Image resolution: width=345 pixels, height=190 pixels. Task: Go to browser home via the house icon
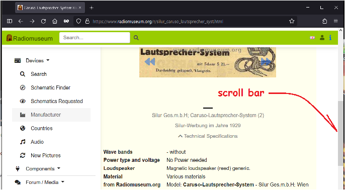click(54, 21)
